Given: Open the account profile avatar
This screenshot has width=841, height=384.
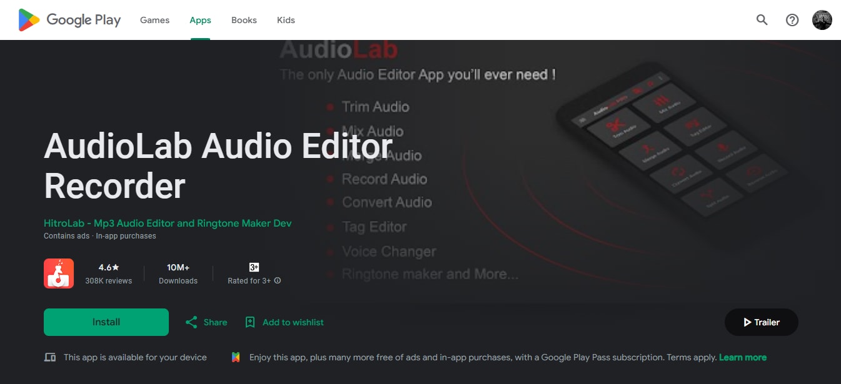Looking at the screenshot, I should 822,20.
